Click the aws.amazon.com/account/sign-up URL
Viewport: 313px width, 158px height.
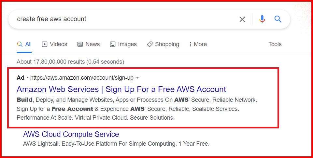click(x=82, y=78)
